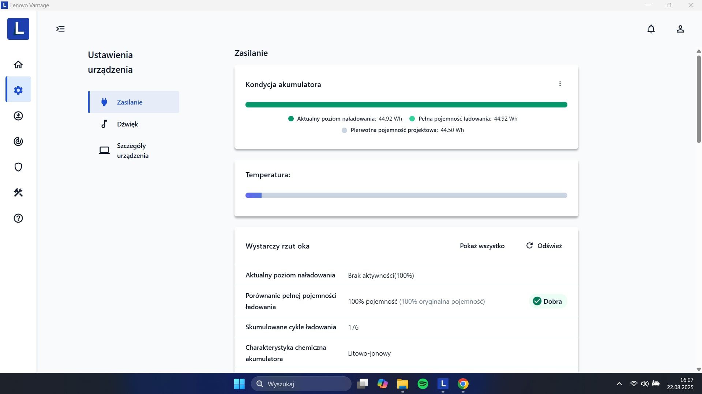Click the Wi-Fi network tray icon
The image size is (702, 394).
pyautogui.click(x=634, y=384)
